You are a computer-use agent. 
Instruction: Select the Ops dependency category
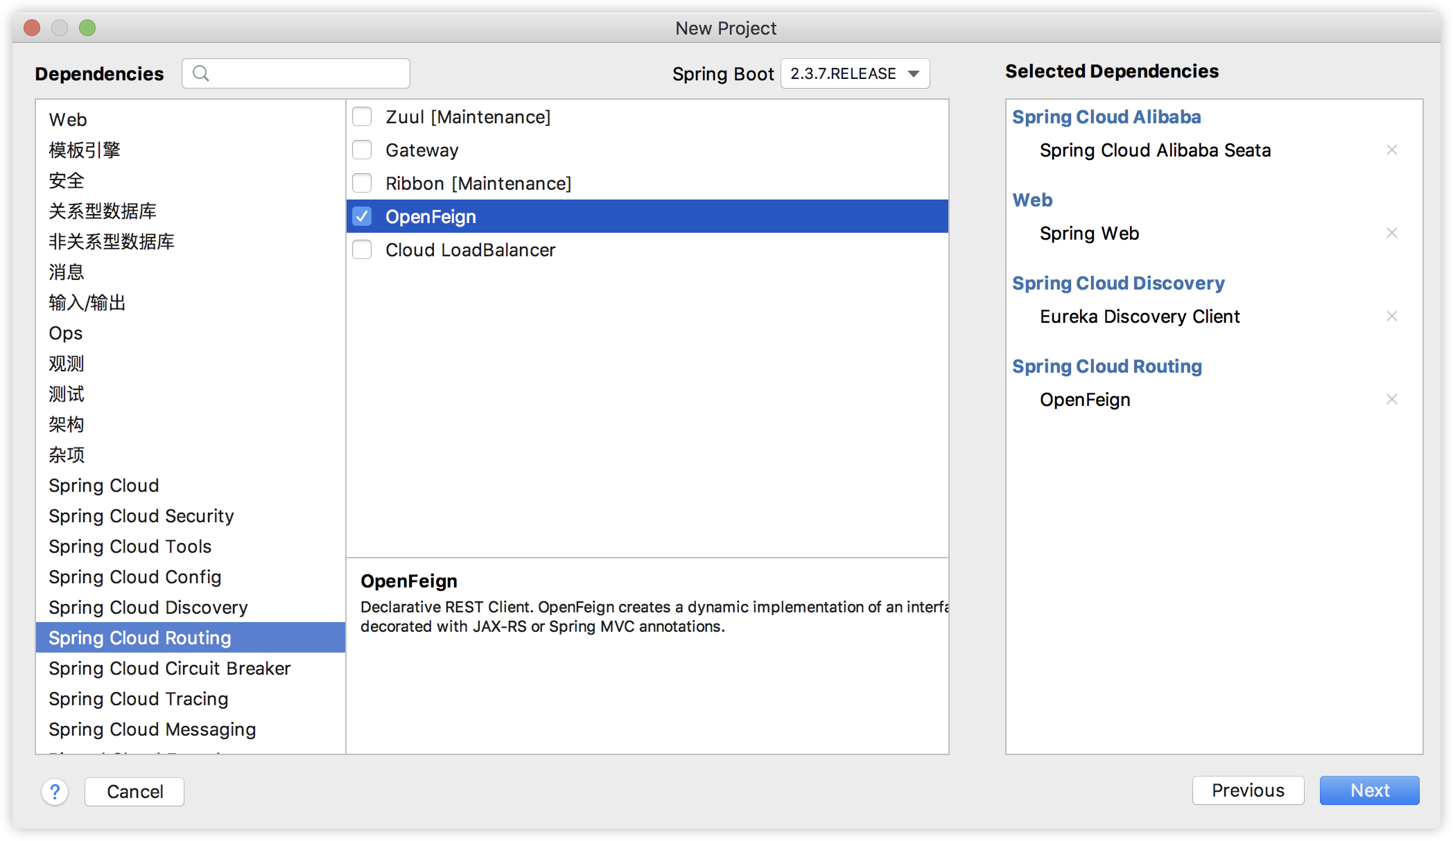[x=66, y=333]
